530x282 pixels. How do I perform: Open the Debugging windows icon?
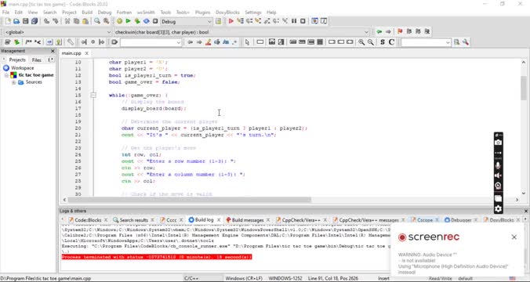pos(314,21)
